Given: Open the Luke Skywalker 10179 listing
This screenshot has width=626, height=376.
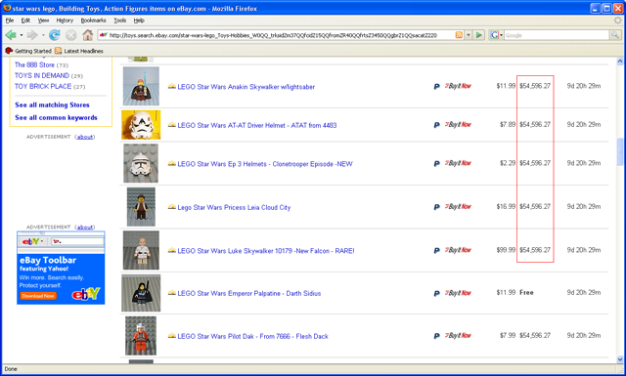Looking at the screenshot, I should click(x=266, y=251).
